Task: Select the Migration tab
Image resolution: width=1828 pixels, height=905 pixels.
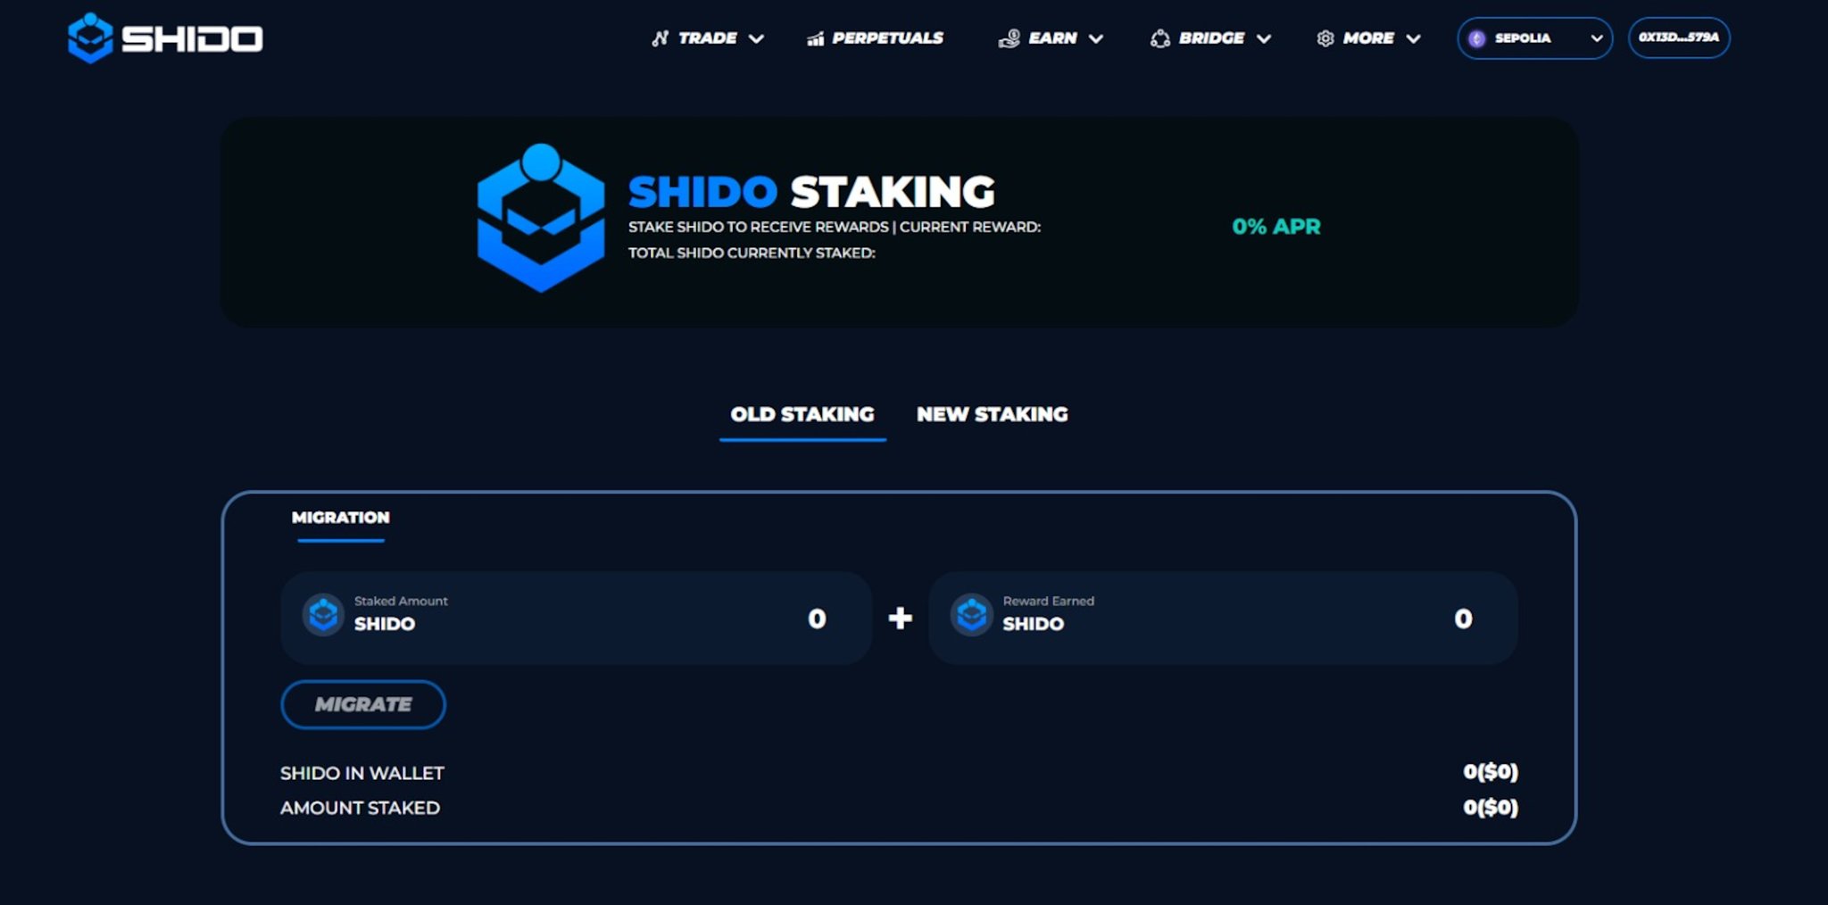Action: click(340, 519)
